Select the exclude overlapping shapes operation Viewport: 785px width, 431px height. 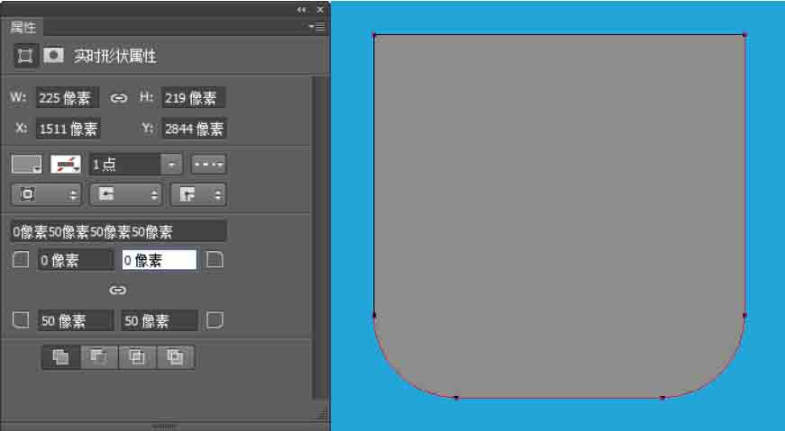coord(176,357)
